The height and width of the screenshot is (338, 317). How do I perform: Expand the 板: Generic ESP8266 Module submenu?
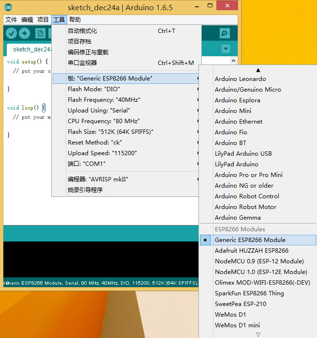pyautogui.click(x=126, y=79)
